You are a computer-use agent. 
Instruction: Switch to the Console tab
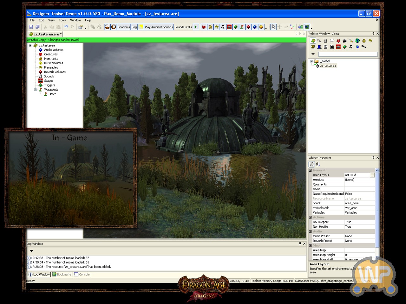tap(82, 275)
